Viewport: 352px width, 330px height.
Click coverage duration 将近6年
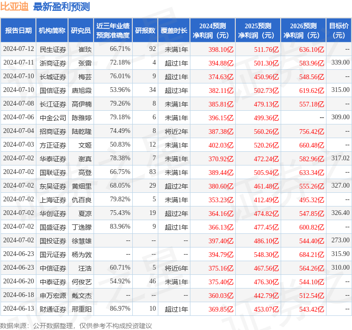click(x=176, y=268)
